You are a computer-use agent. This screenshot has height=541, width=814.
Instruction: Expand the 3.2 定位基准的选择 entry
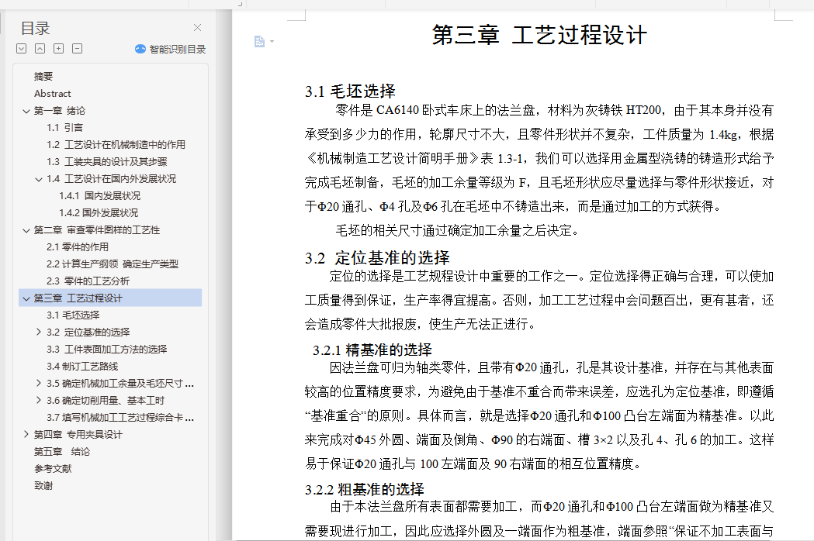coord(39,332)
